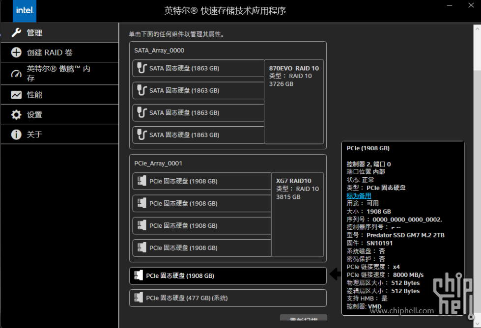Select the XG7 RAID10 volume box
The width and height of the screenshot is (481, 328).
pyautogui.click(x=298, y=214)
